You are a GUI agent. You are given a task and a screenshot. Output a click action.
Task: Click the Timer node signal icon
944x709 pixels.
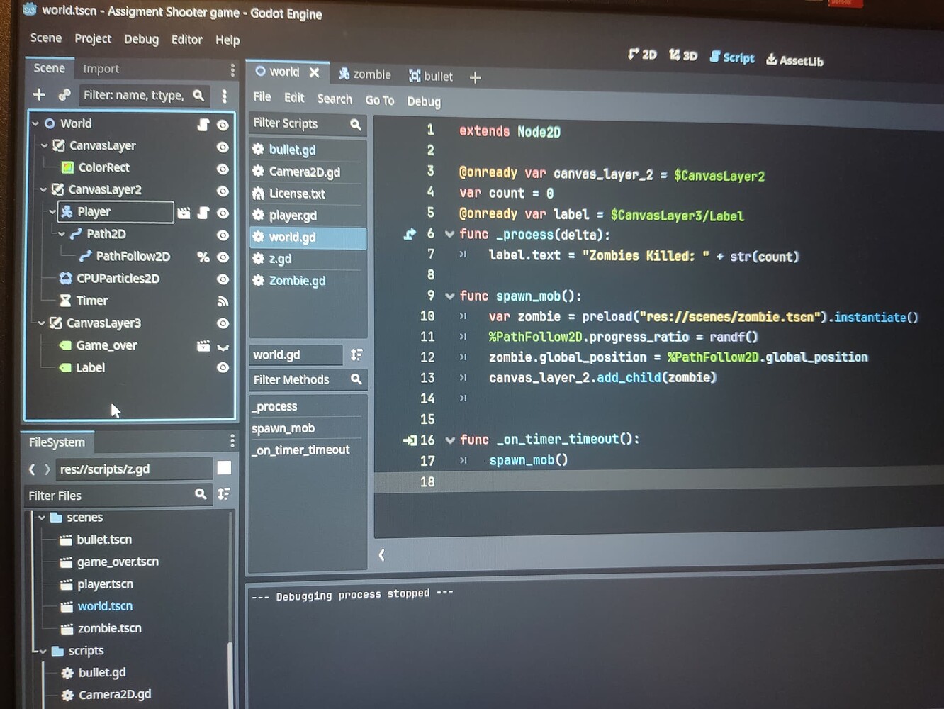[x=223, y=301]
